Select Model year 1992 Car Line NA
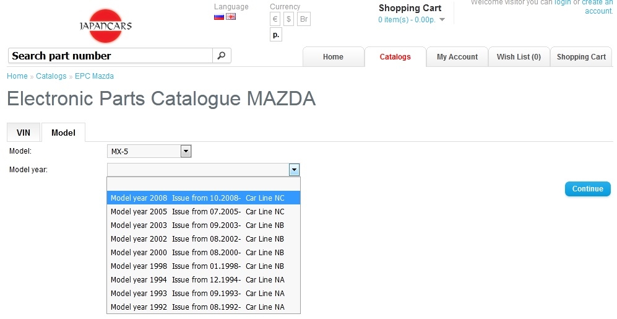The height and width of the screenshot is (319, 617). point(204,307)
